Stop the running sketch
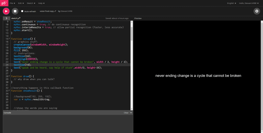 click(x=15, y=11)
